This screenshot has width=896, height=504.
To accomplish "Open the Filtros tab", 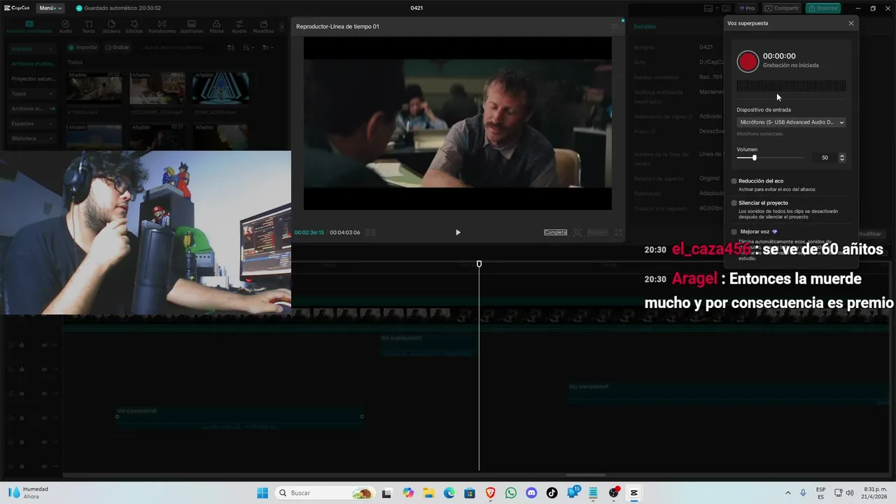I will [x=216, y=27].
